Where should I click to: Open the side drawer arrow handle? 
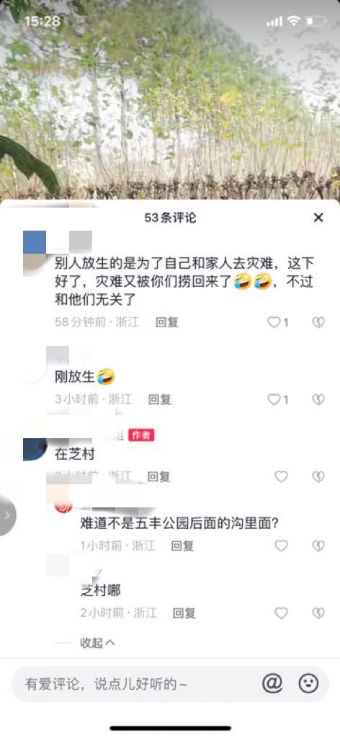click(7, 515)
